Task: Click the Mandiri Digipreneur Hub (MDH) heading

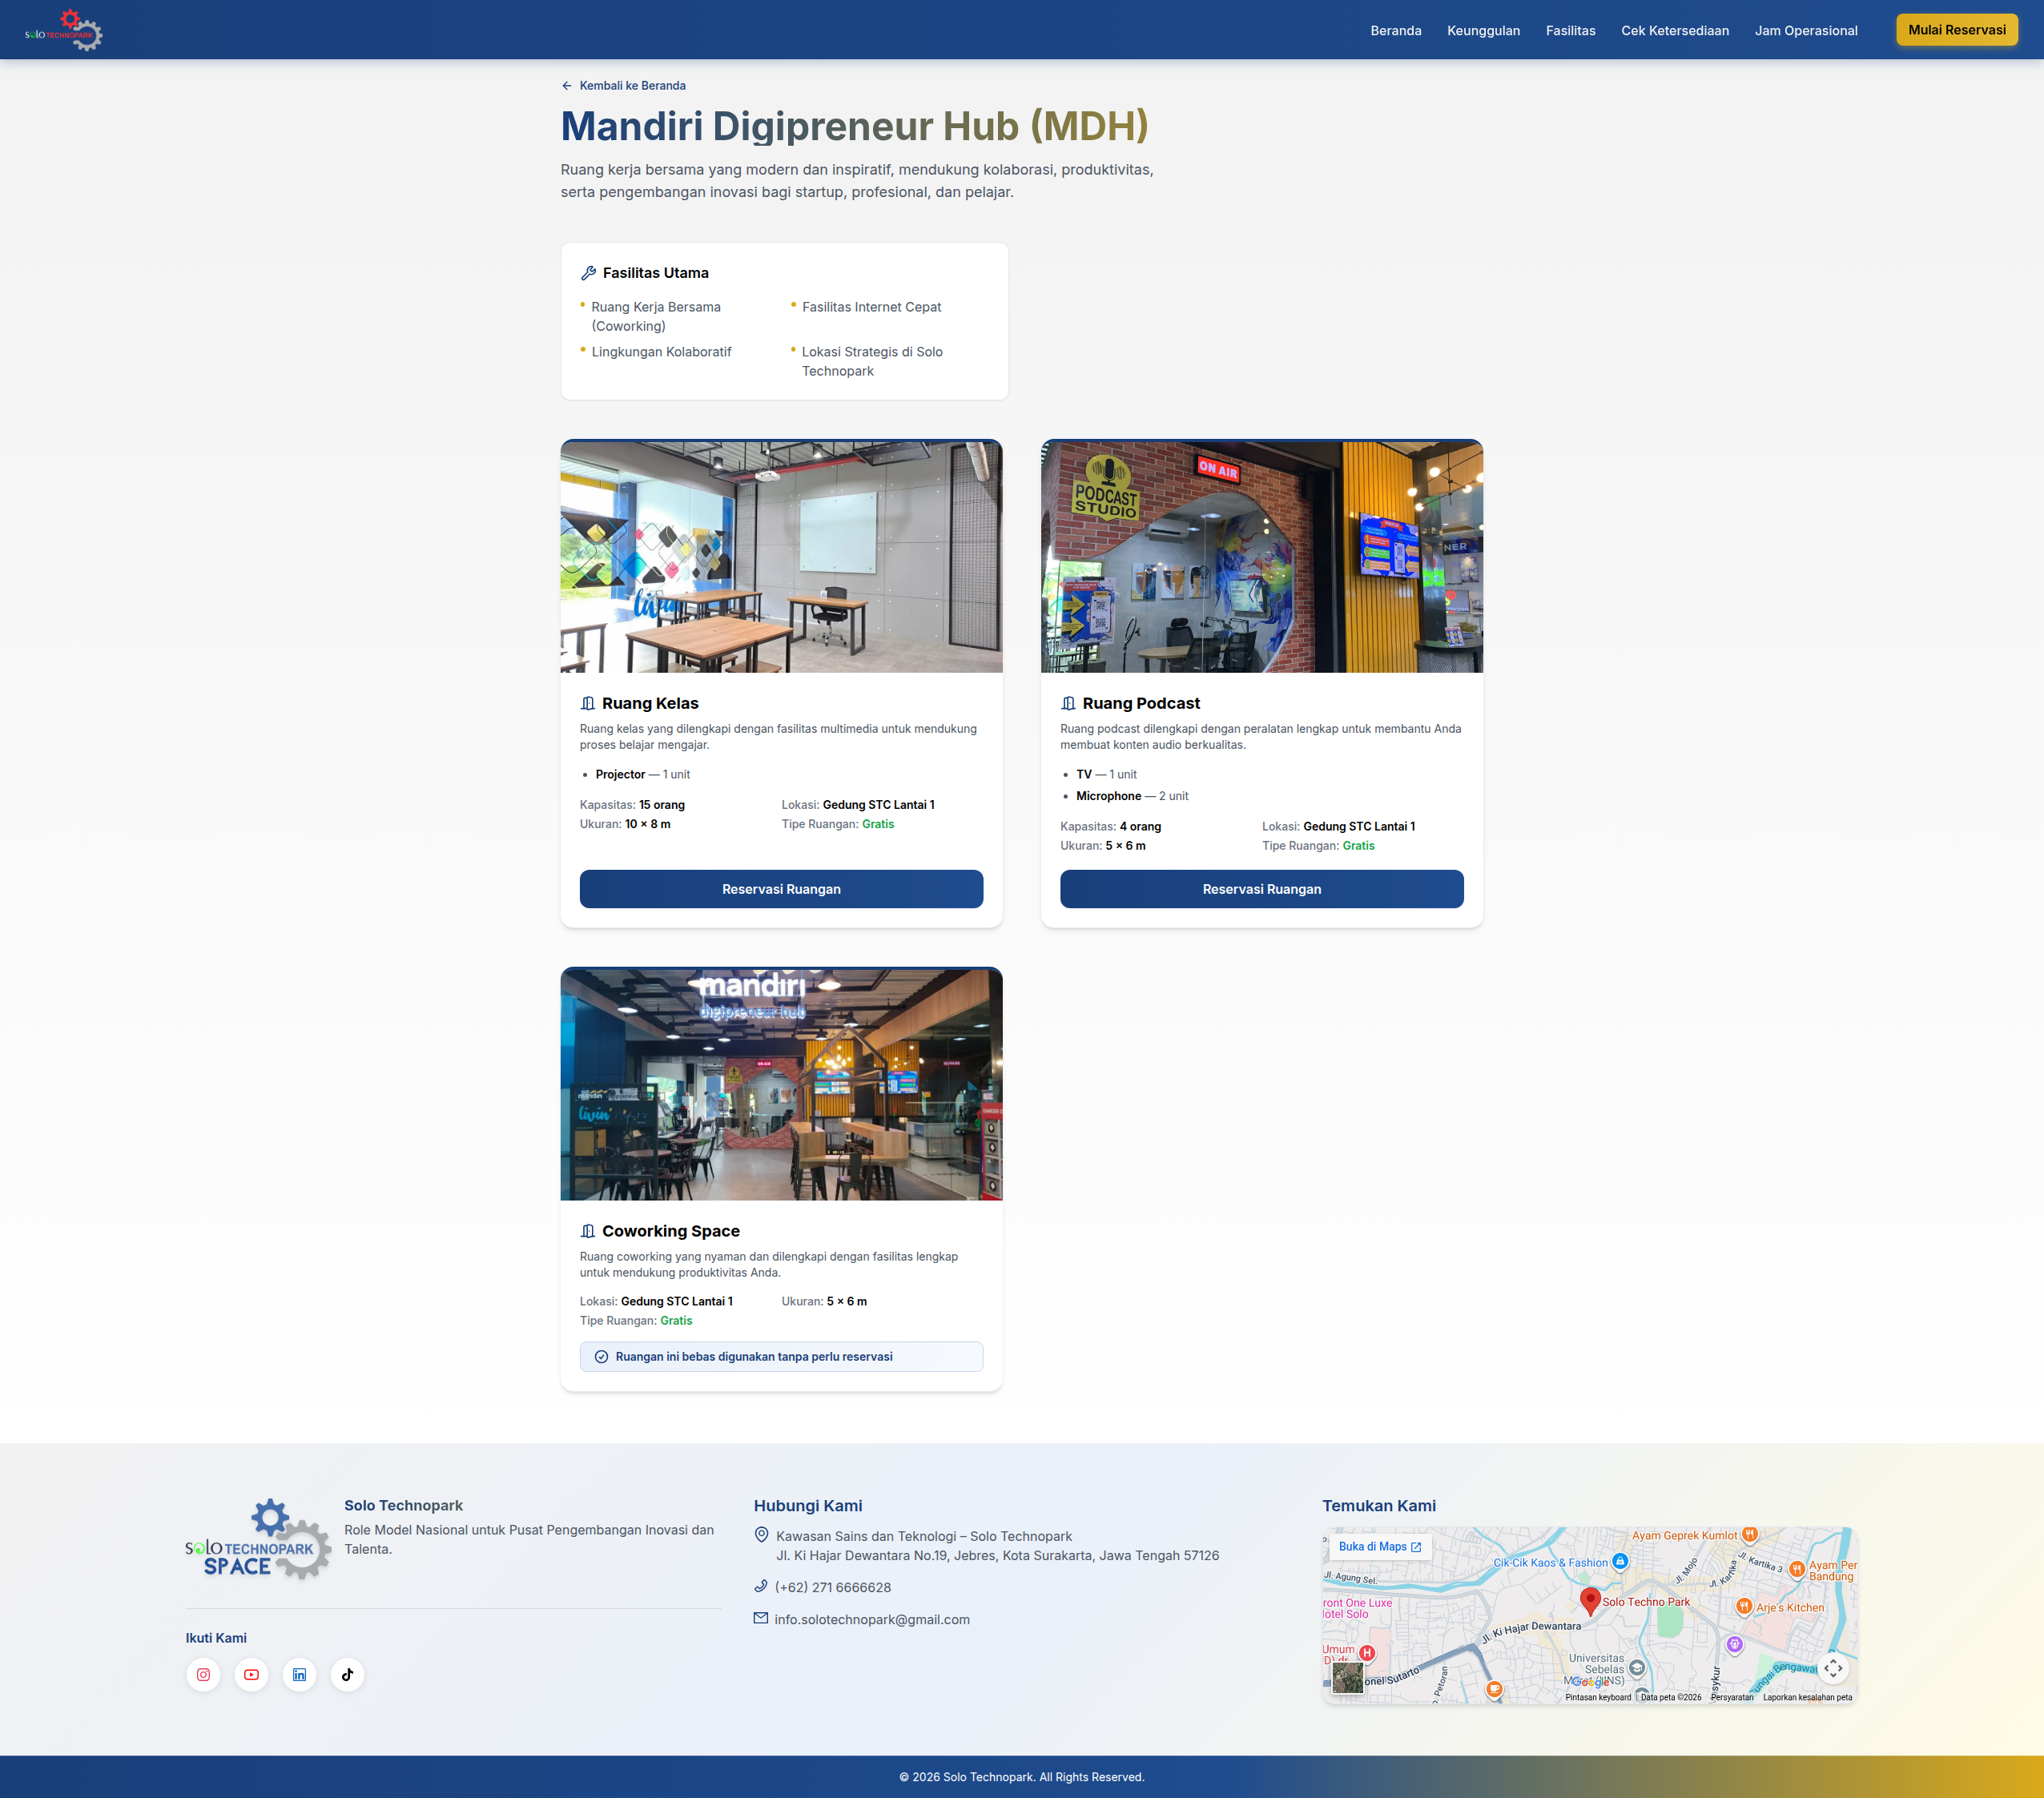Action: click(x=854, y=126)
